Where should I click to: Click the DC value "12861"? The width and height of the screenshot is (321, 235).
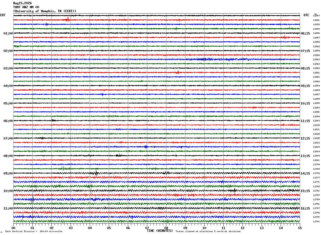point(316,73)
